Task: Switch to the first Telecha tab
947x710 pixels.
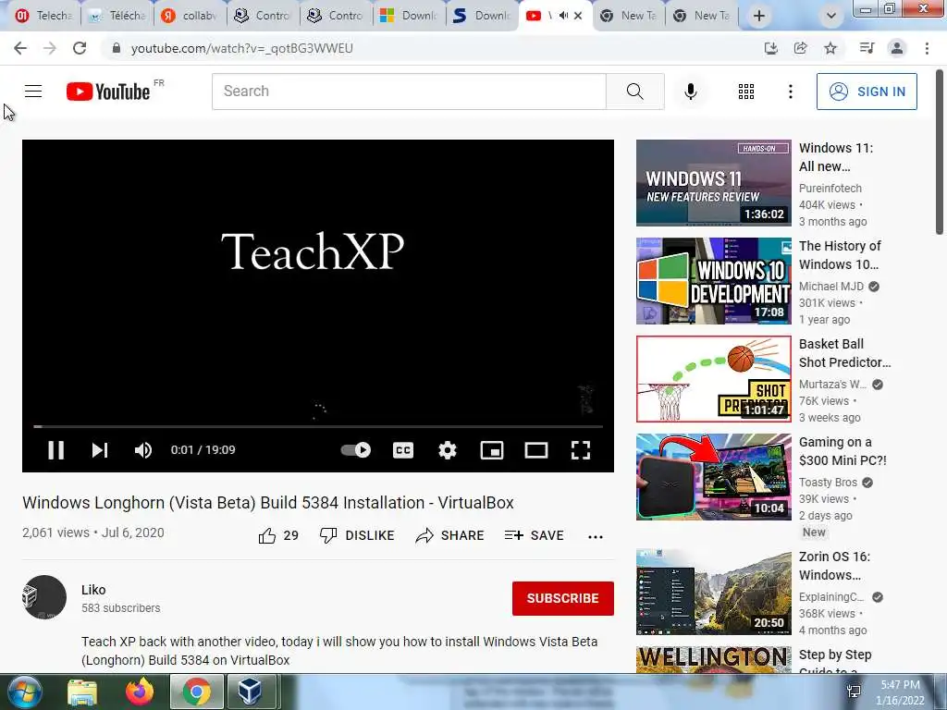Action: [44, 16]
